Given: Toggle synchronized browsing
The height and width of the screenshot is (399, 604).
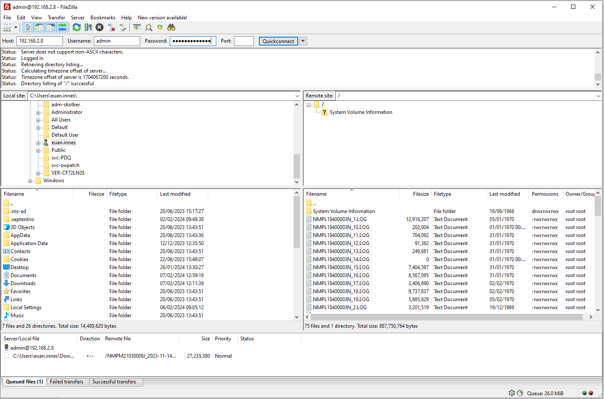Looking at the screenshot, I should coord(160,27).
